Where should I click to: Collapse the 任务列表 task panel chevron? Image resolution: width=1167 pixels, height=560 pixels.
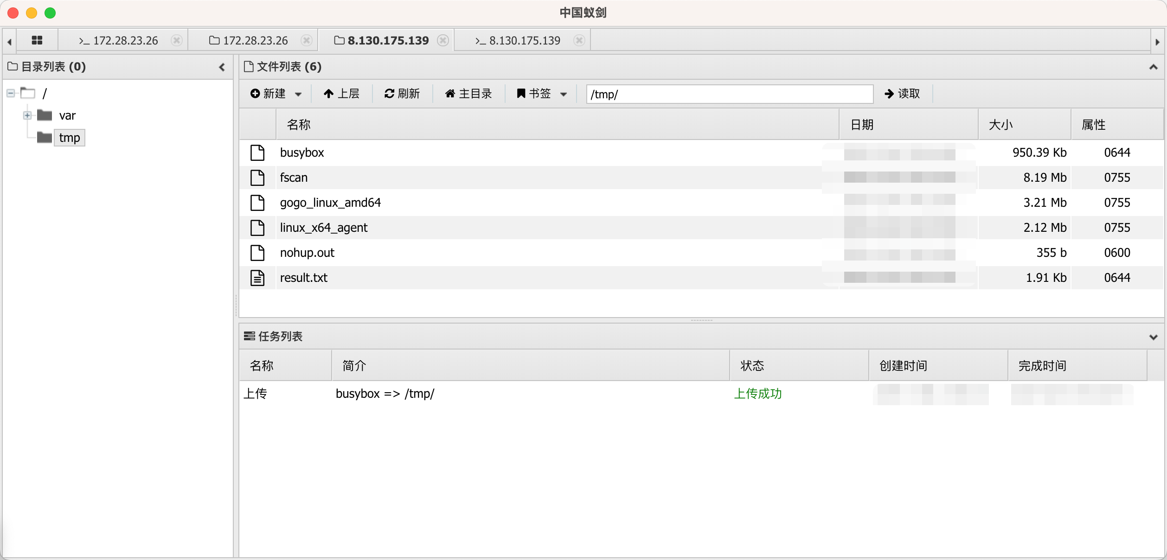click(1153, 337)
